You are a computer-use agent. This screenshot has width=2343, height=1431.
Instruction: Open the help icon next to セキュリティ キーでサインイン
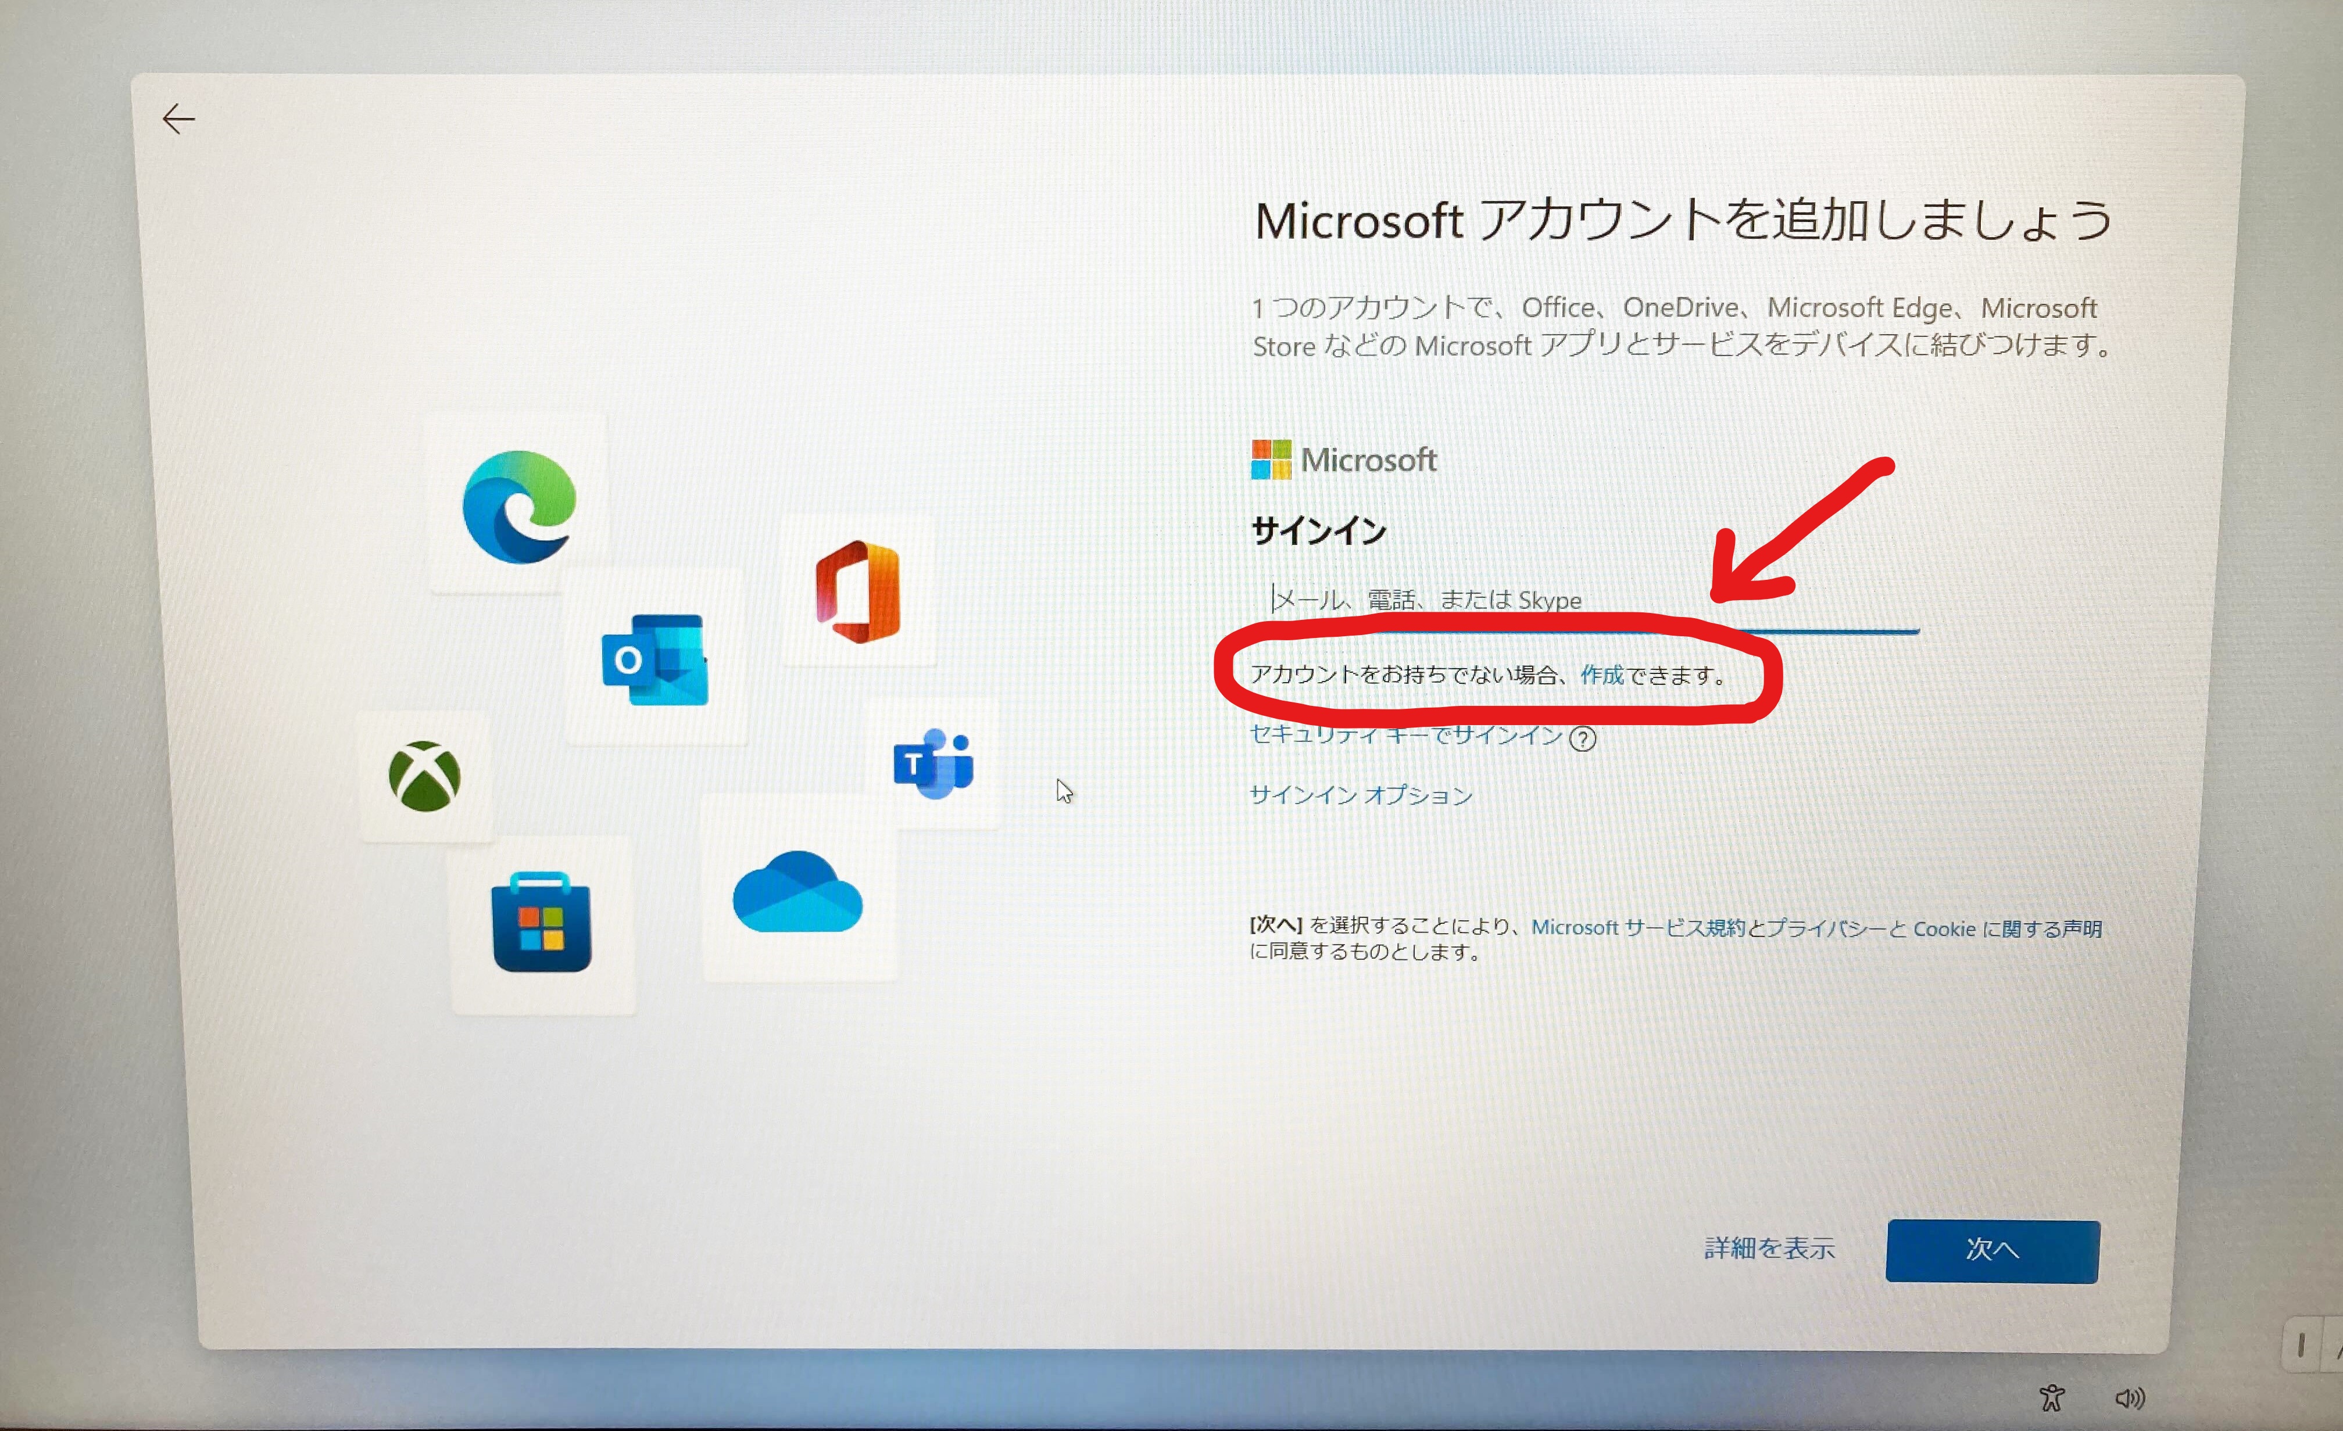coord(1582,738)
